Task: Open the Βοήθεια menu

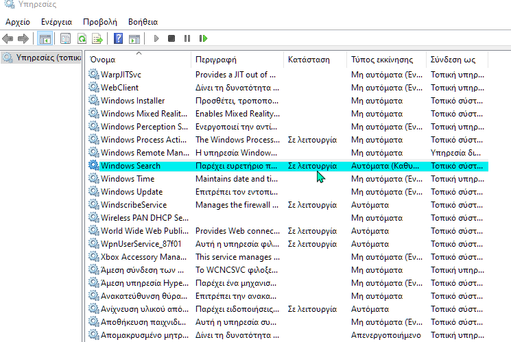Action: (143, 22)
